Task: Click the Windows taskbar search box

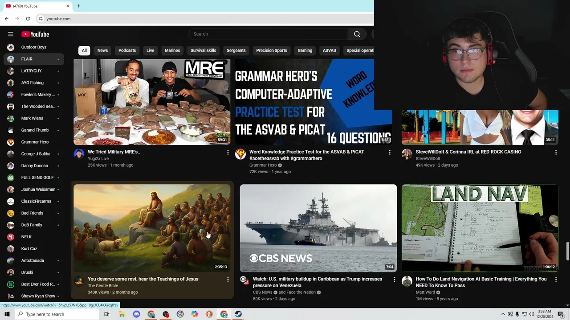Action: (57, 314)
